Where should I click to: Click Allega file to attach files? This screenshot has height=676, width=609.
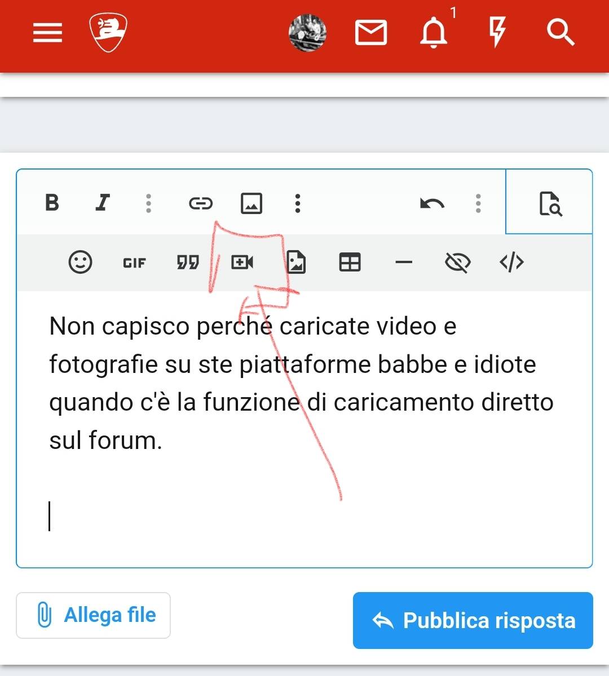[x=94, y=615]
